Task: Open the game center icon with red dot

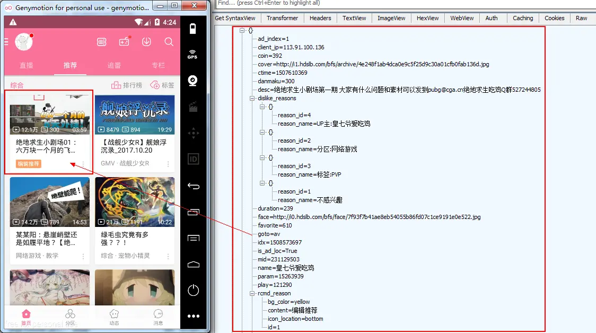Action: (125, 42)
